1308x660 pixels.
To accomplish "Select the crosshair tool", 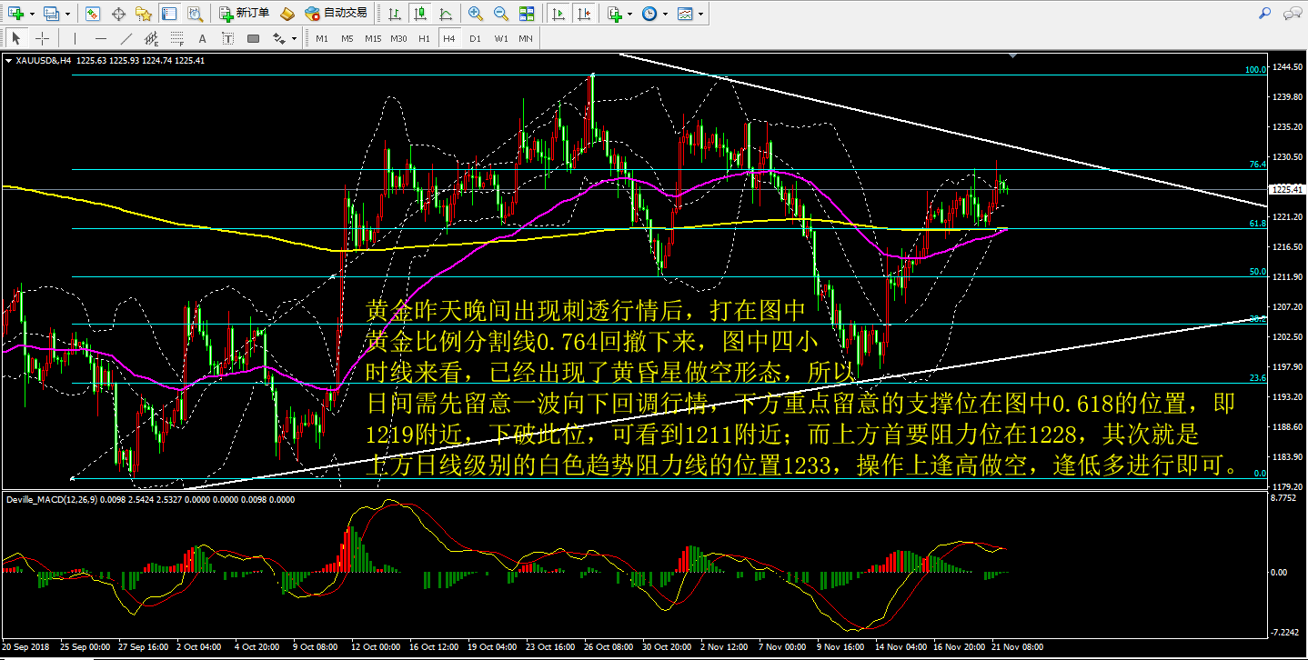I will pyautogui.click(x=42, y=38).
